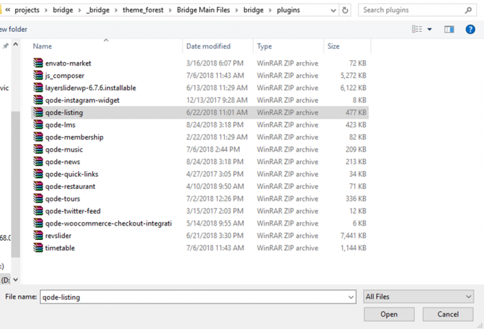Image resolution: width=484 pixels, height=329 pixels.
Task: Click the Cancel button
Action: (448, 315)
